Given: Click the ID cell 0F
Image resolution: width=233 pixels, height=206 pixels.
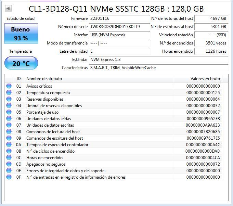Looking at the screenshot, I should coord(19,177).
